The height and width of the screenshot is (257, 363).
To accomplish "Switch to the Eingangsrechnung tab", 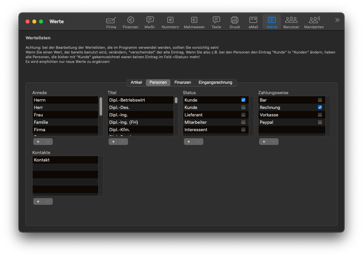I will click(215, 82).
